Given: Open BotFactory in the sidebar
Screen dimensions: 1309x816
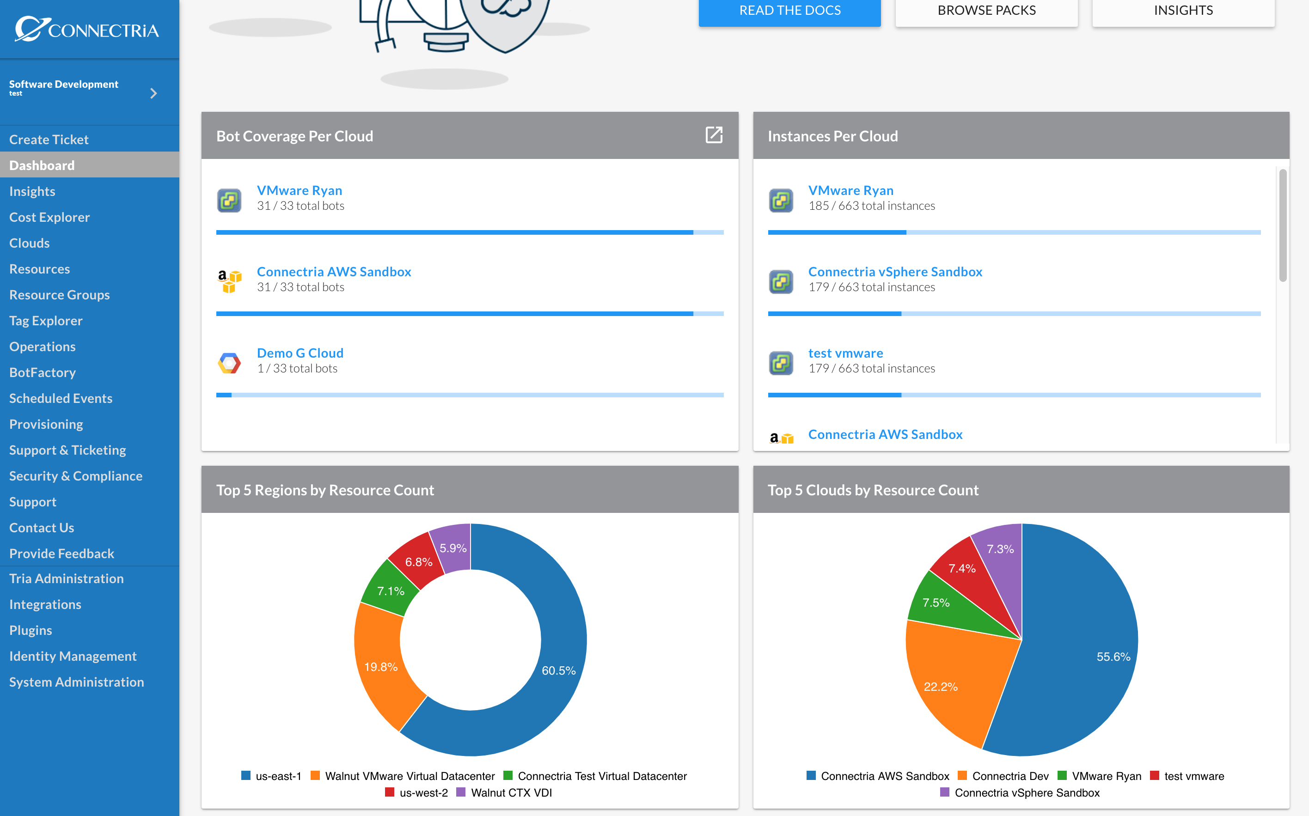Looking at the screenshot, I should pos(90,372).
